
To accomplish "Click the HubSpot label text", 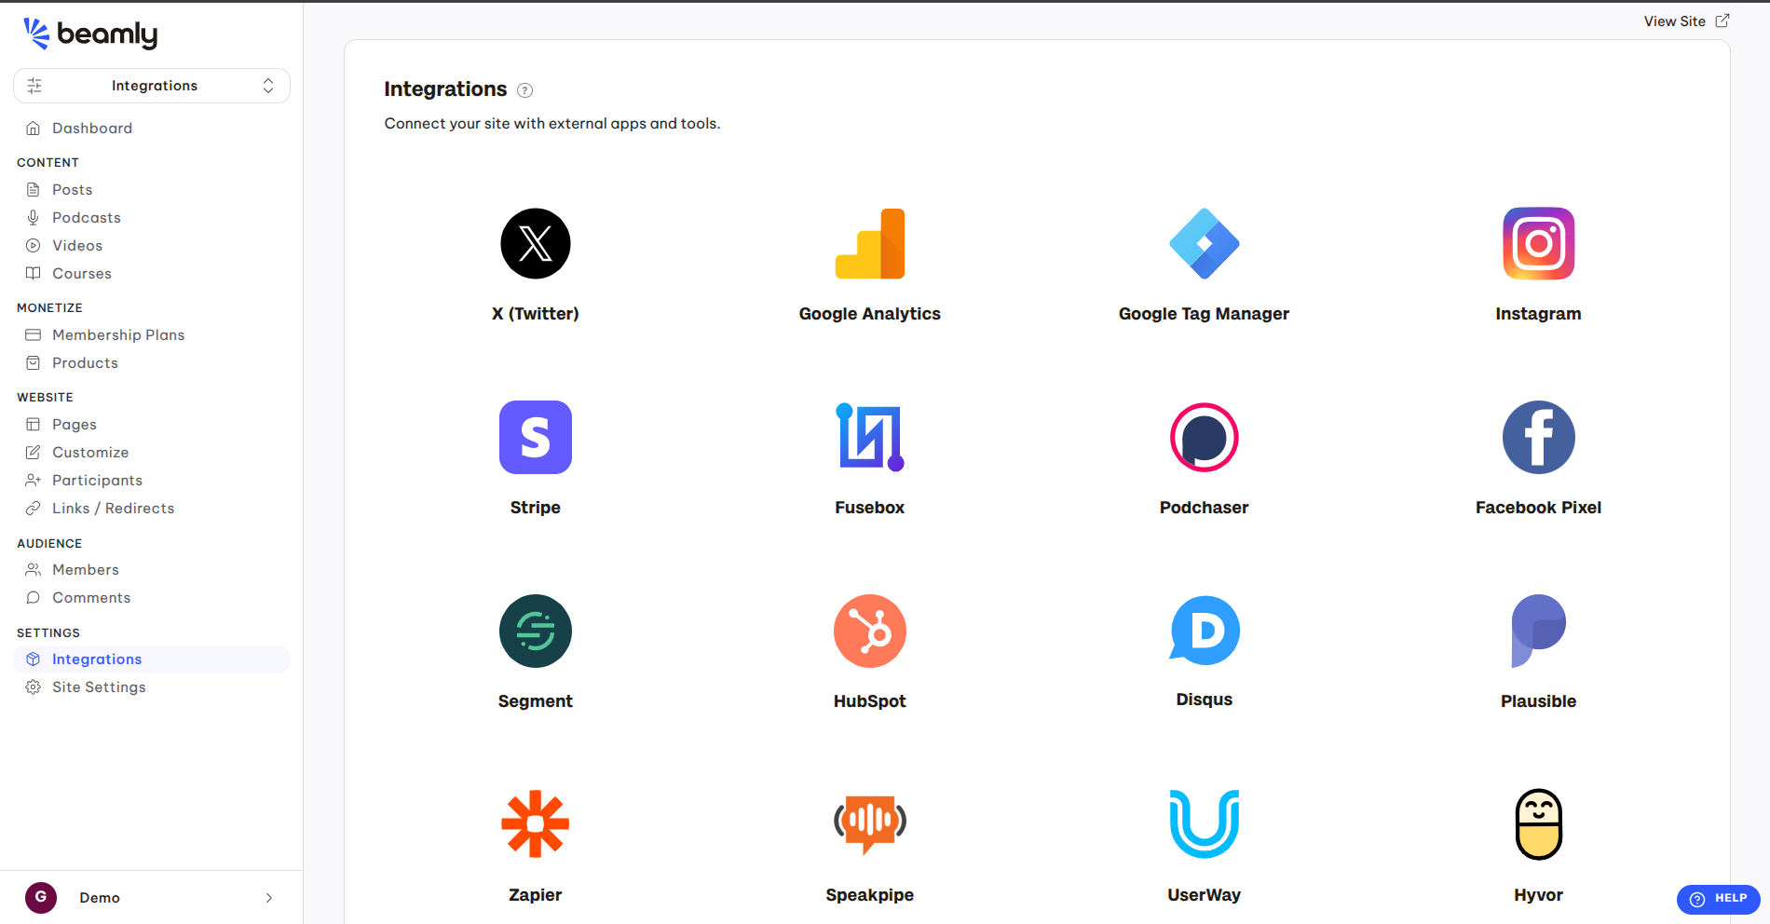I will point(870,701).
